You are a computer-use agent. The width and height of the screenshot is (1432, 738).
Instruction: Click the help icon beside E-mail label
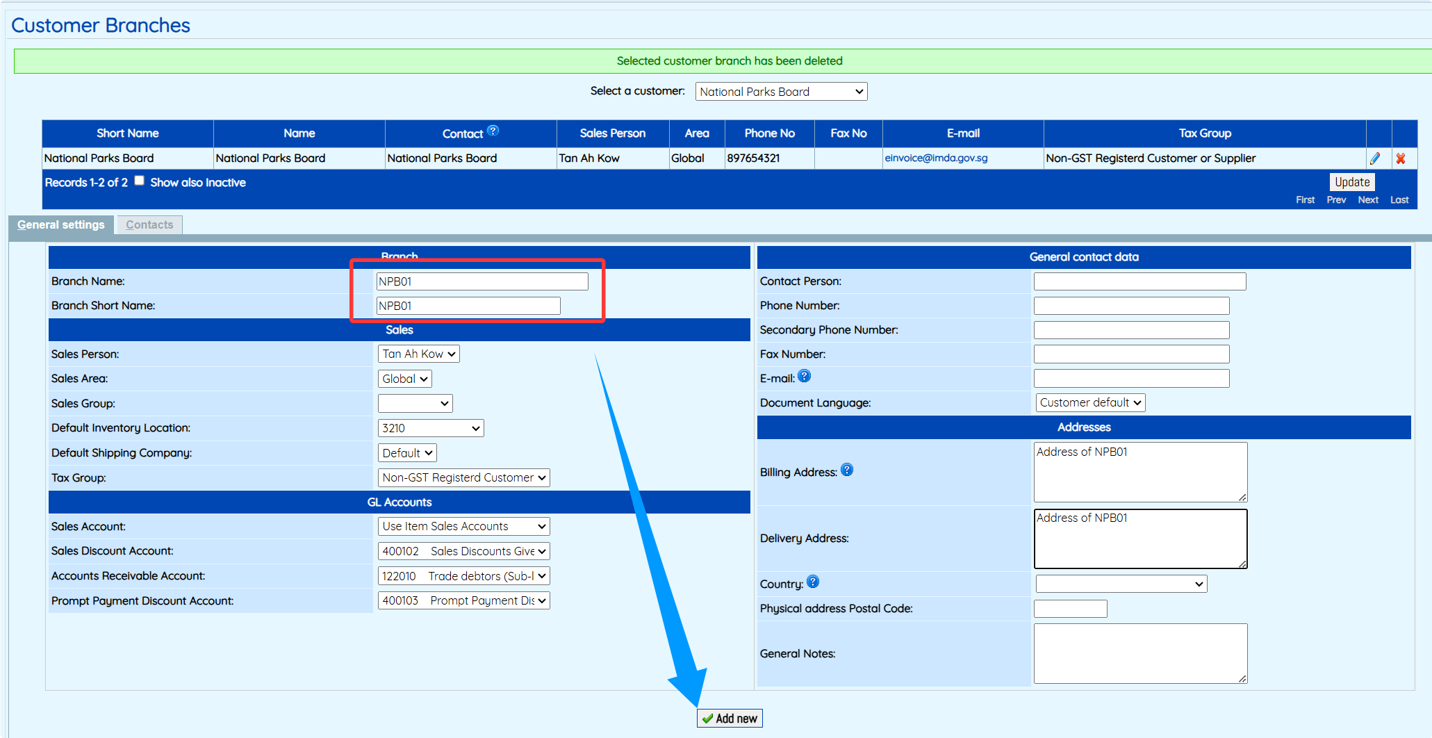804,376
